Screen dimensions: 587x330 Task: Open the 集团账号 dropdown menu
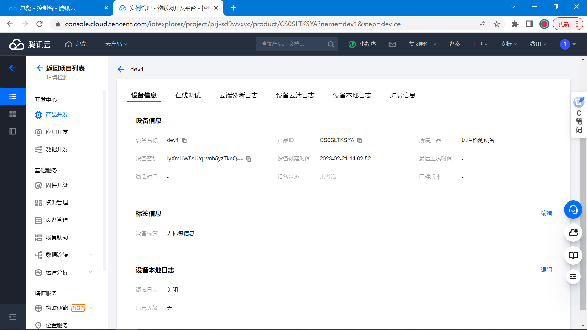422,44
